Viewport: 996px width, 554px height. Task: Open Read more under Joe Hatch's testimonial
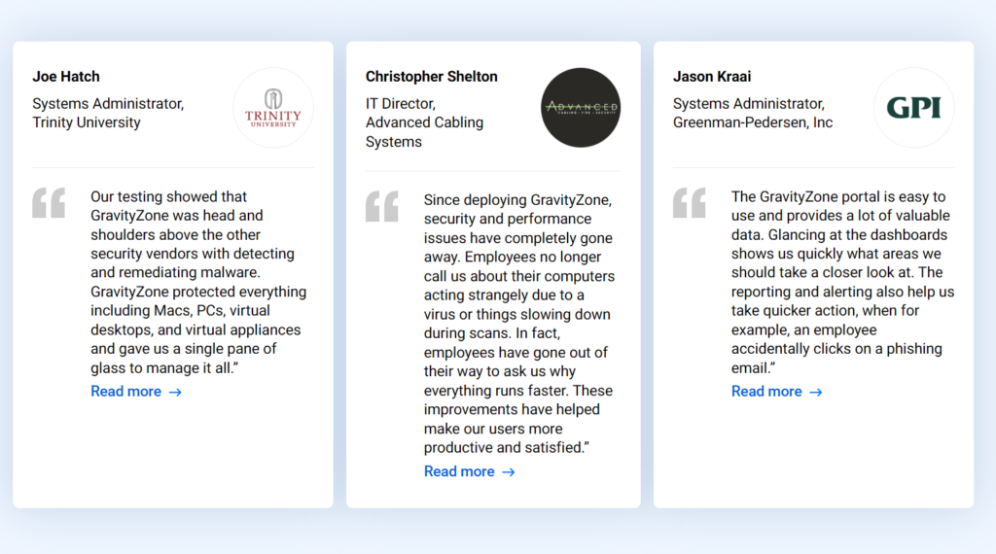(x=136, y=392)
